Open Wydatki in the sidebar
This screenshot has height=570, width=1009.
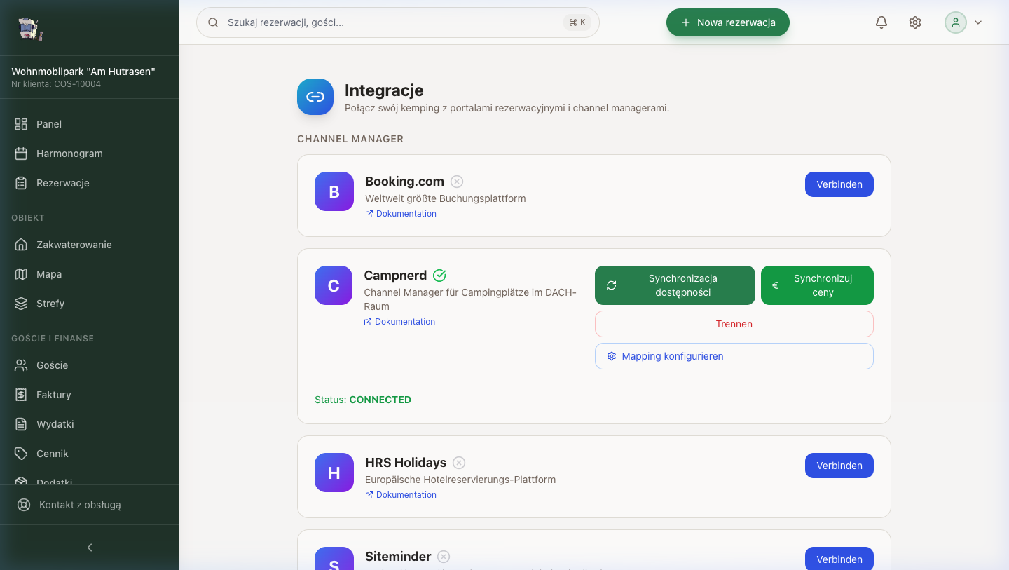pyautogui.click(x=90, y=424)
